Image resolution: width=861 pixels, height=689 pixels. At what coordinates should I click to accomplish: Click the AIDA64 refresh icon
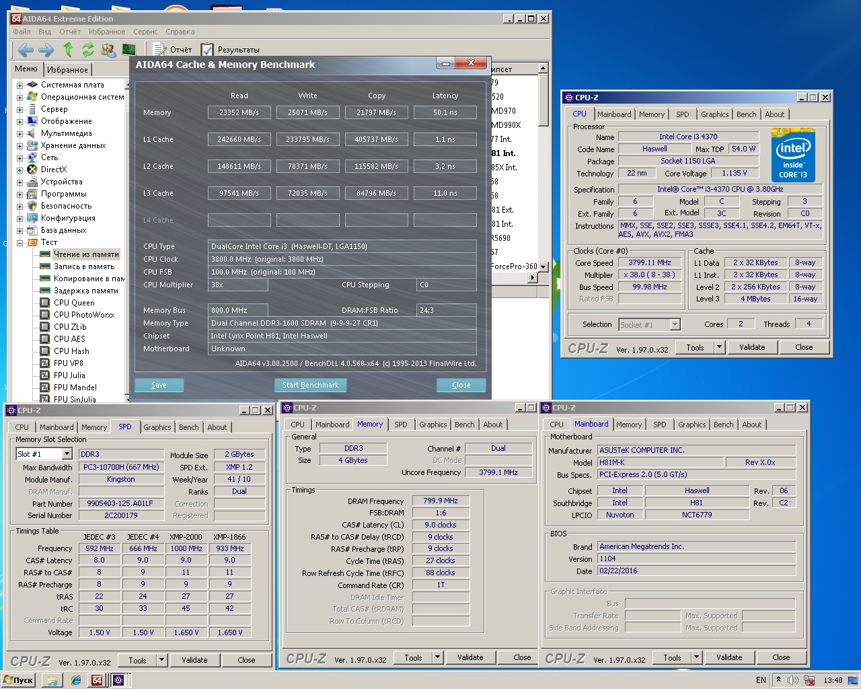pos(87,49)
